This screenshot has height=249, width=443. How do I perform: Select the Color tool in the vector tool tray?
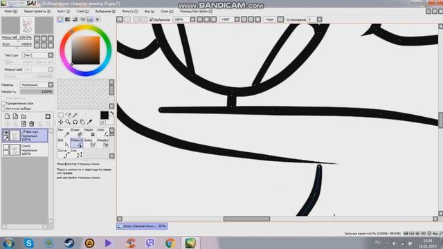(x=102, y=133)
